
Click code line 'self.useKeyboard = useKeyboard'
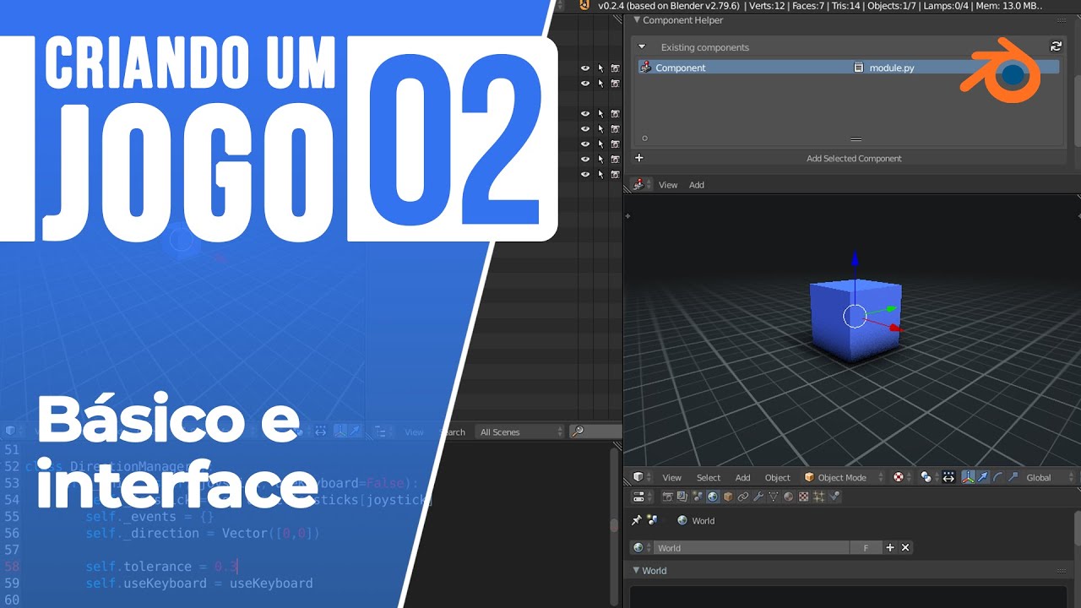pyautogui.click(x=198, y=583)
